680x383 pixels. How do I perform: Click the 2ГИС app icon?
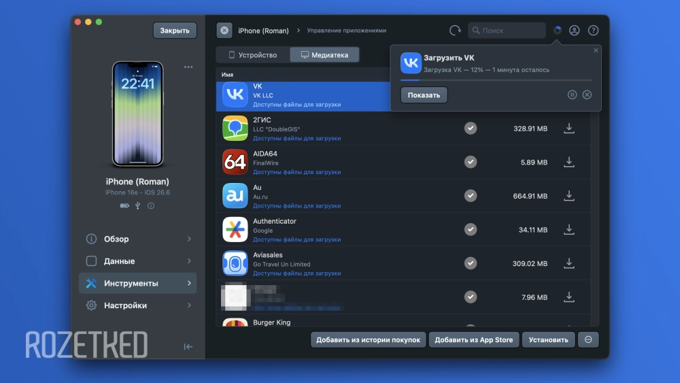(235, 129)
